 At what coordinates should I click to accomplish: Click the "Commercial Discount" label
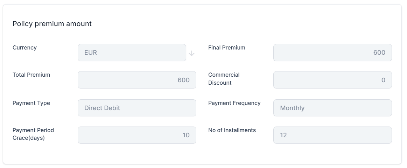coord(224,79)
